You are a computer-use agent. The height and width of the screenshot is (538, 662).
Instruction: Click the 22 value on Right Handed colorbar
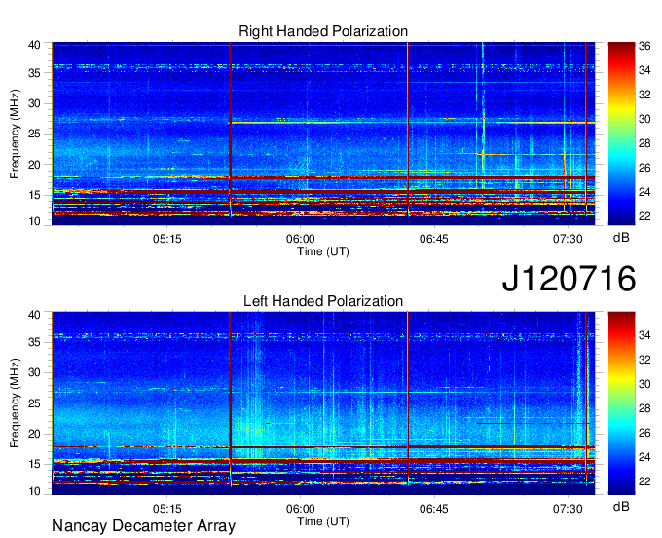coord(644,216)
